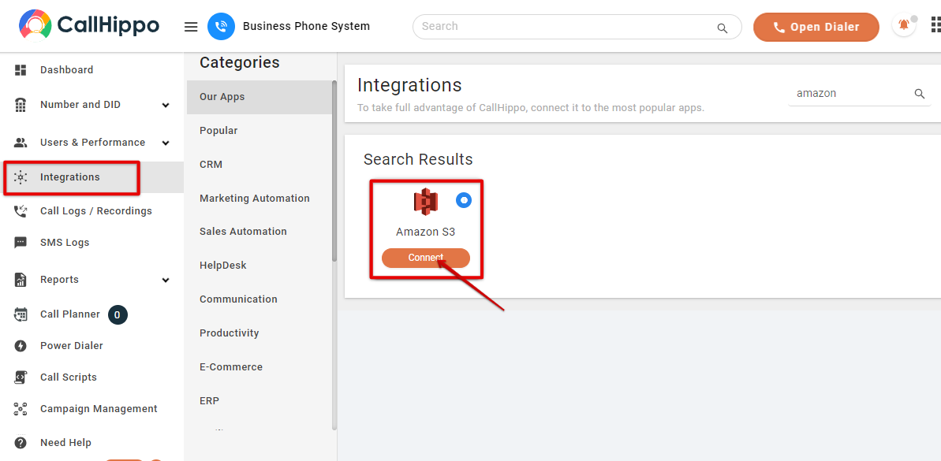The width and height of the screenshot is (941, 461).
Task: Select the Our Apps category
Action: pos(260,97)
